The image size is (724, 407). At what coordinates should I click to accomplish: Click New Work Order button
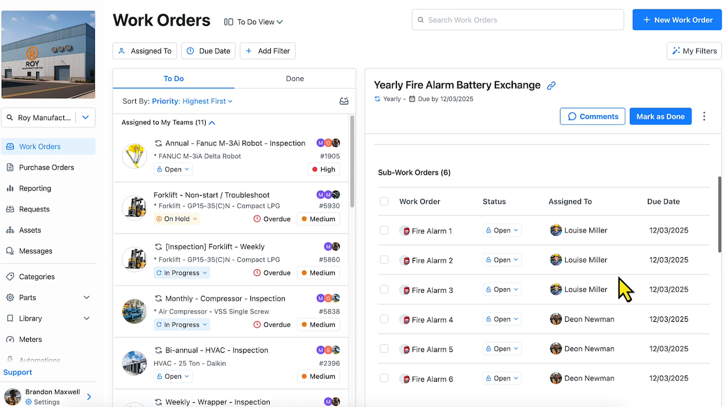(x=678, y=20)
